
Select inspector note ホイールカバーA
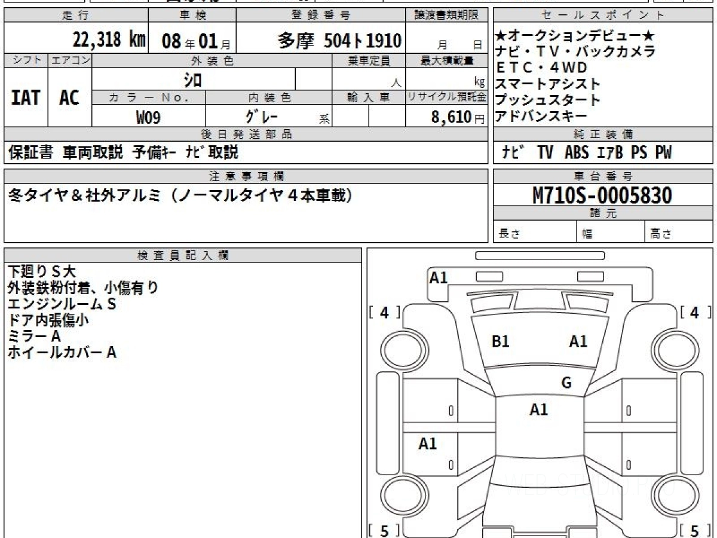(62, 352)
